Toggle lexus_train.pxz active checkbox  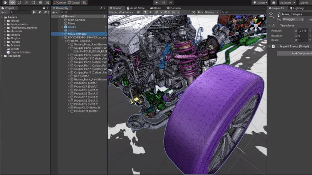pos(279,14)
